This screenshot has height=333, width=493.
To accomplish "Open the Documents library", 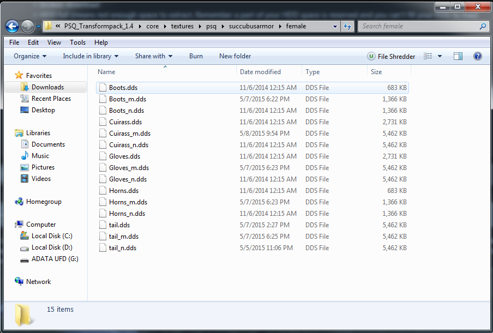I will point(43,144).
